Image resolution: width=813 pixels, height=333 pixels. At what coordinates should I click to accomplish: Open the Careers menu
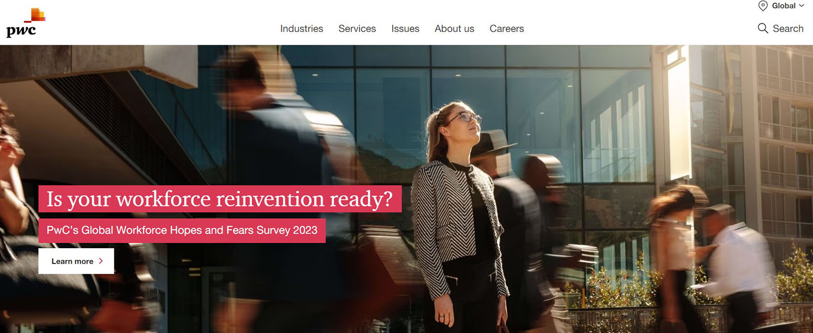click(x=506, y=29)
